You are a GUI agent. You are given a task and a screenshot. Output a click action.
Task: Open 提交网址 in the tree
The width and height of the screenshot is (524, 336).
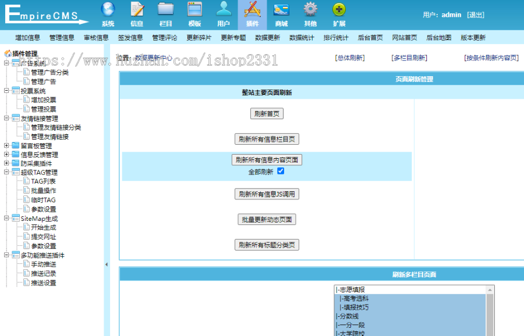44,237
